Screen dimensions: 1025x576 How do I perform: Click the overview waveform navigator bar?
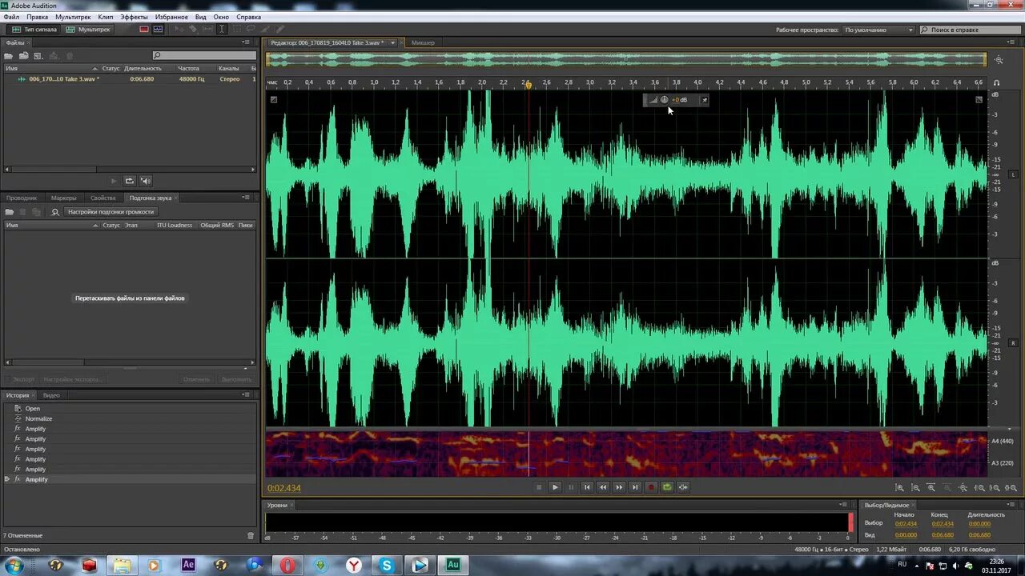(x=626, y=60)
